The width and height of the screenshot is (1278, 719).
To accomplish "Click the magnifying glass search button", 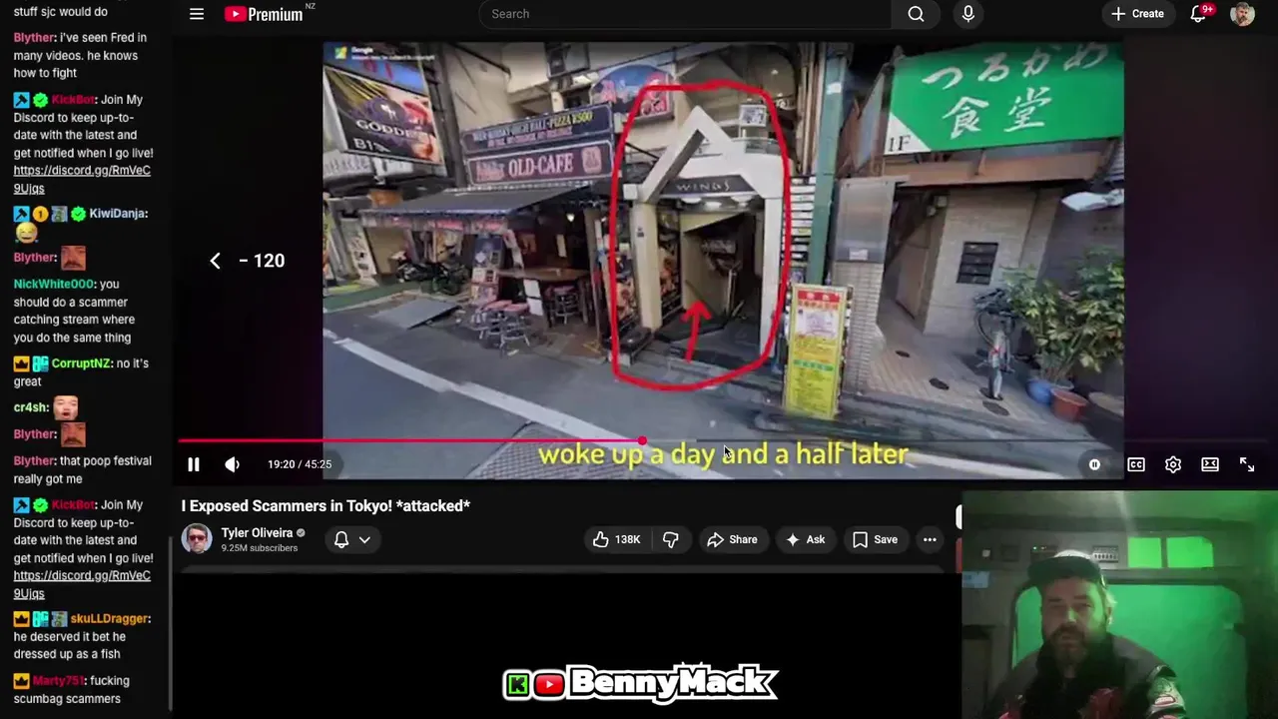I will [x=916, y=14].
